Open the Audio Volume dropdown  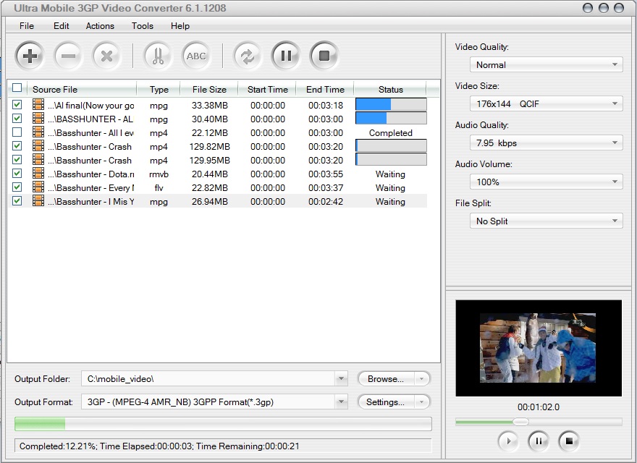click(546, 182)
